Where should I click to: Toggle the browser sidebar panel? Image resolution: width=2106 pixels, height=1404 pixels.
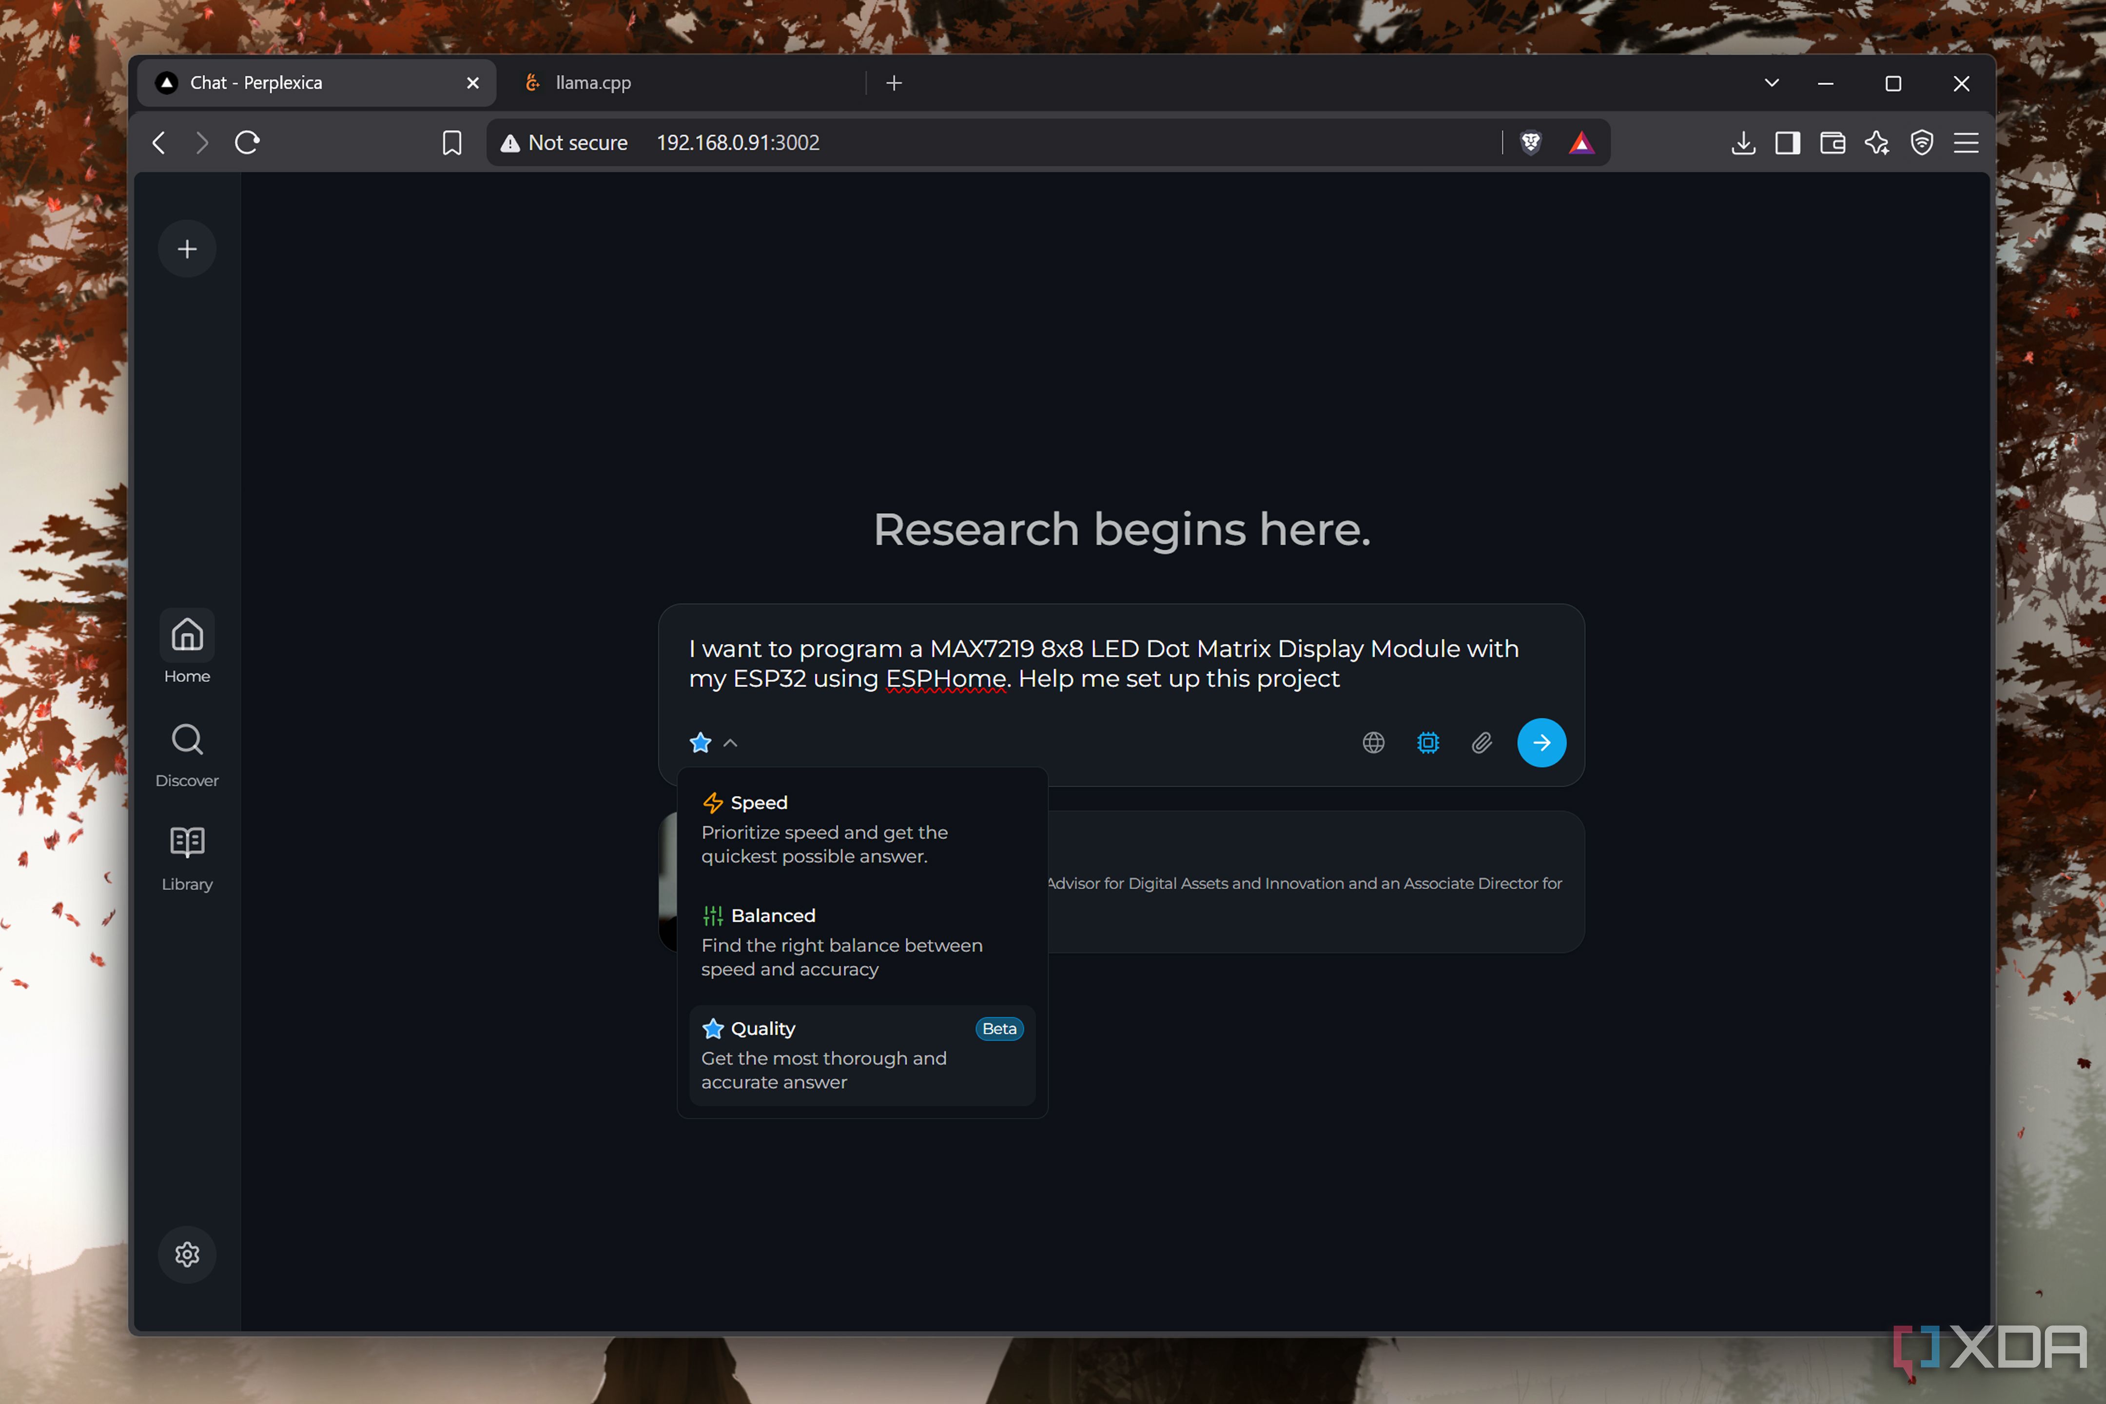coord(1788,142)
